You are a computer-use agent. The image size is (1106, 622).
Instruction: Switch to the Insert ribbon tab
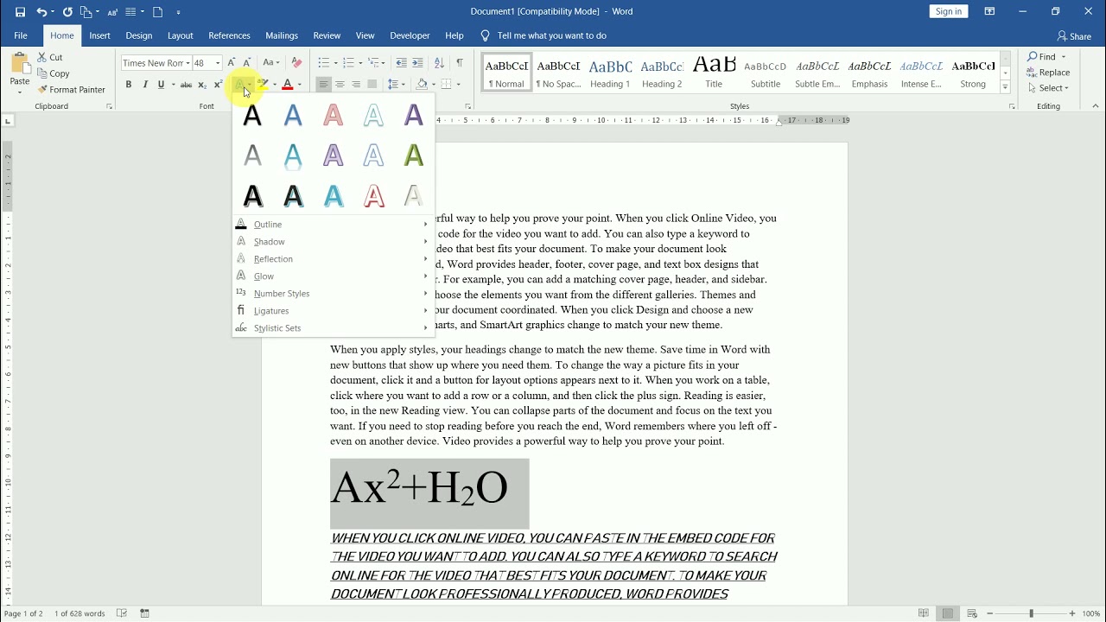pyautogui.click(x=99, y=35)
